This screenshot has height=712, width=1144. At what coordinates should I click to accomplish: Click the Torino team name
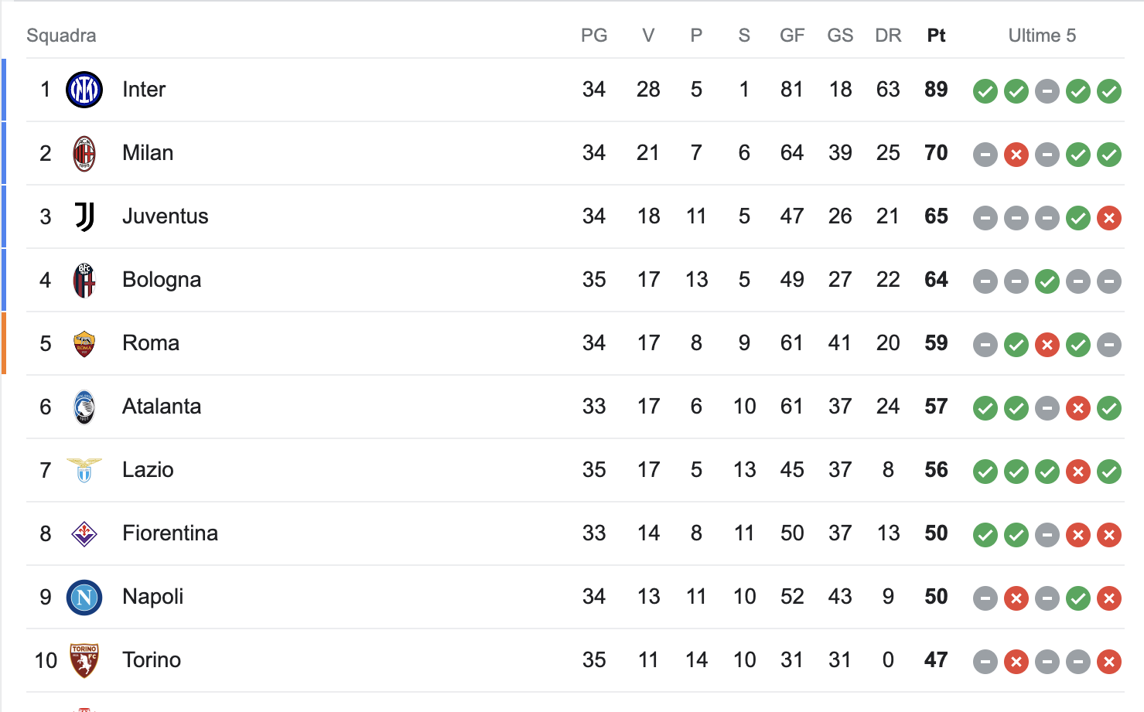(x=152, y=660)
